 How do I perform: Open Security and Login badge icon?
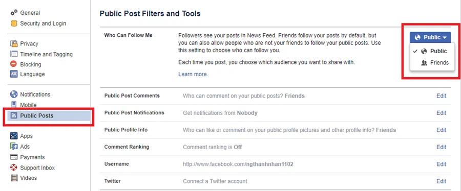[14, 23]
